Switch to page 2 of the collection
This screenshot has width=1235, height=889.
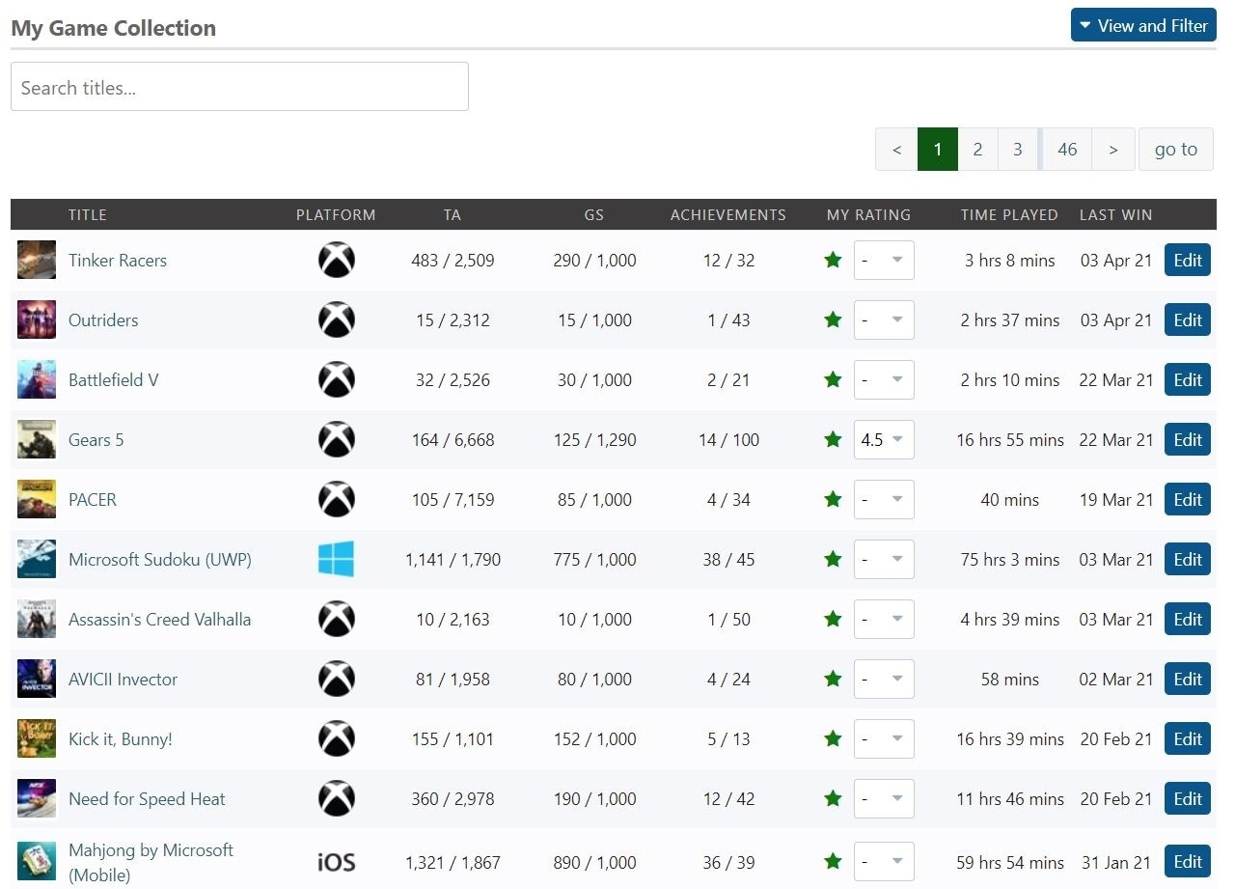coord(976,149)
